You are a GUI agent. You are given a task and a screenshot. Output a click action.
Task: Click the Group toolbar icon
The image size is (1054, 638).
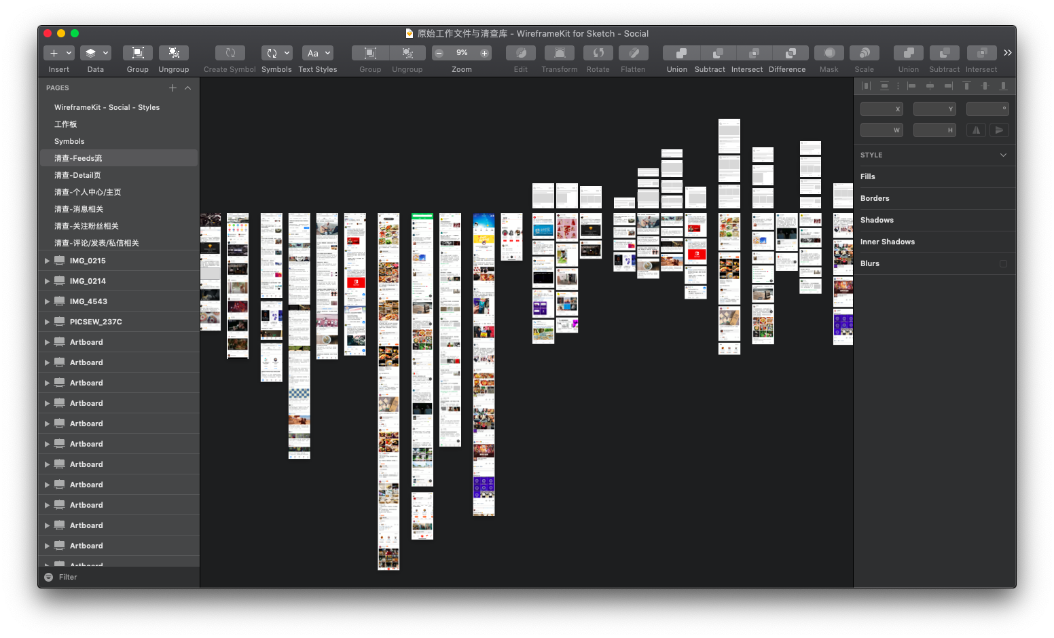coord(137,53)
